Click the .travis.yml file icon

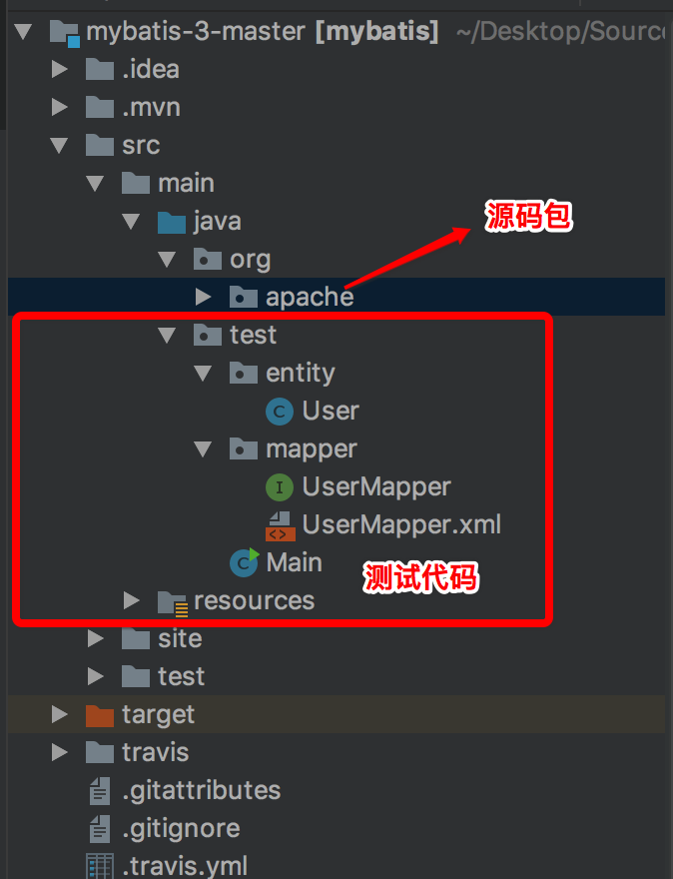100,866
